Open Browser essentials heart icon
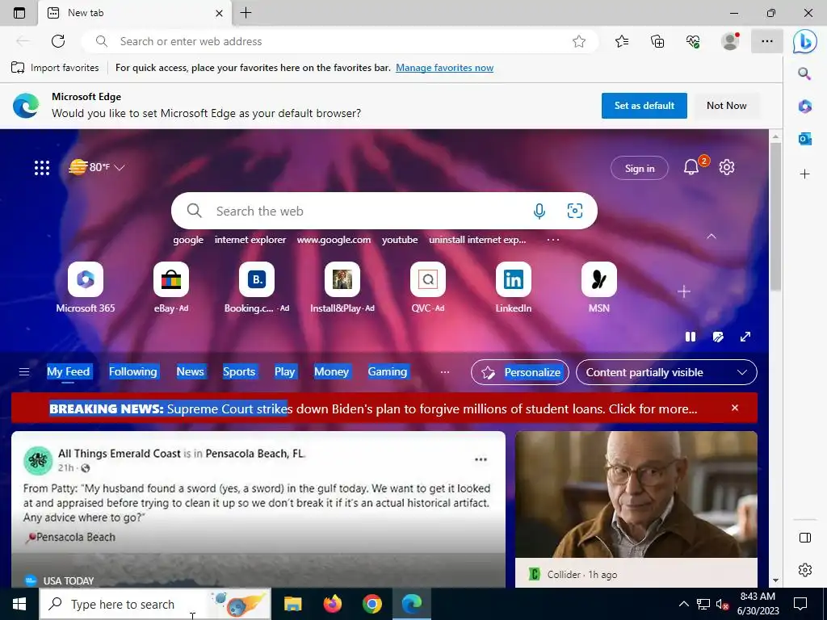The height and width of the screenshot is (620, 827). [693, 41]
